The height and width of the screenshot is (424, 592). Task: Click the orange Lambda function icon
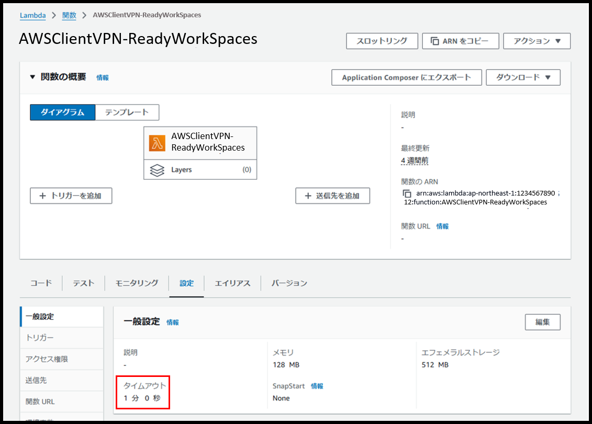(157, 143)
